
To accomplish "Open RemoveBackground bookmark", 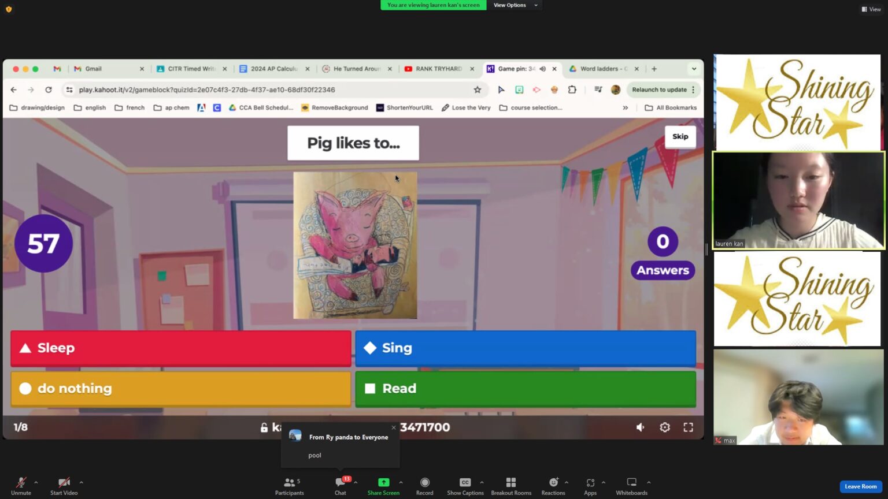I will pos(334,107).
